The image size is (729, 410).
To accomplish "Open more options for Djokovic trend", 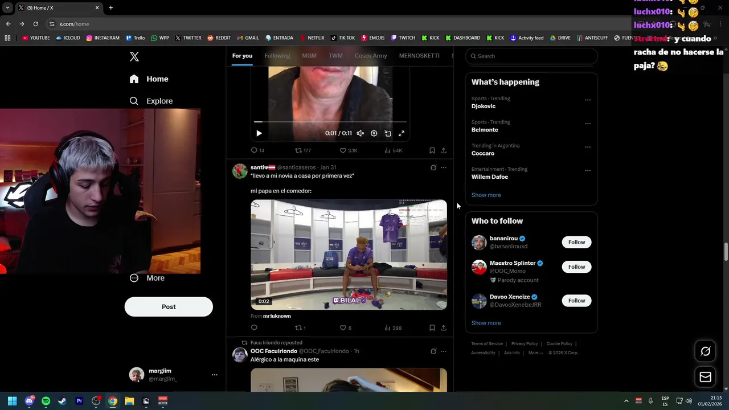I will pos(588,100).
